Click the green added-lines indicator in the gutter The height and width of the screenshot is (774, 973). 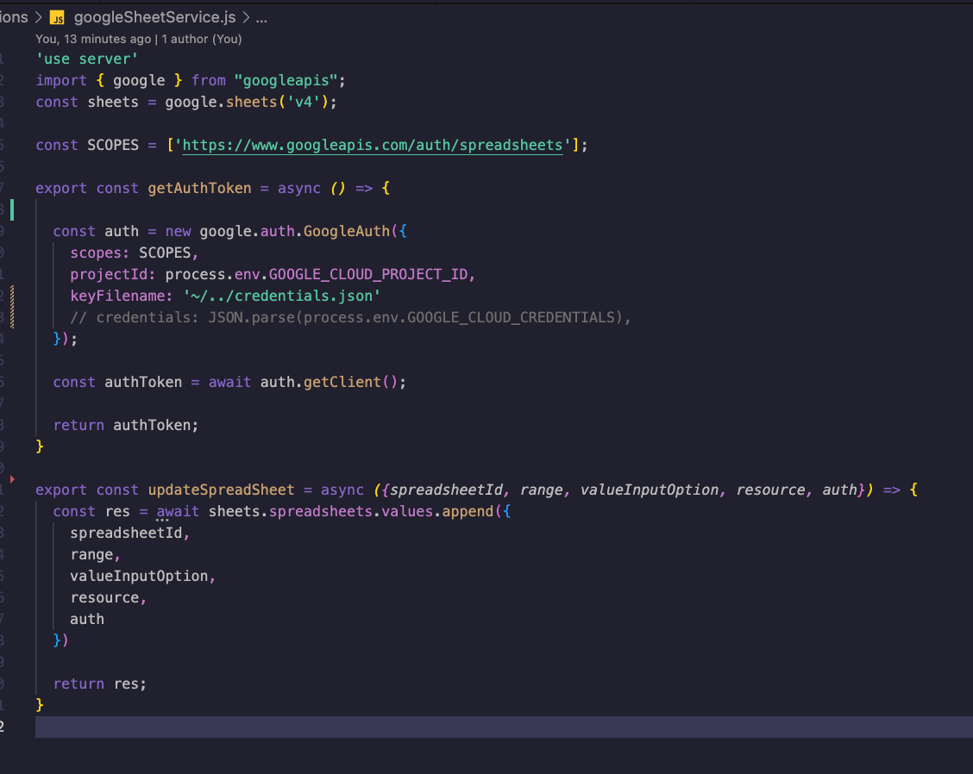point(11,209)
